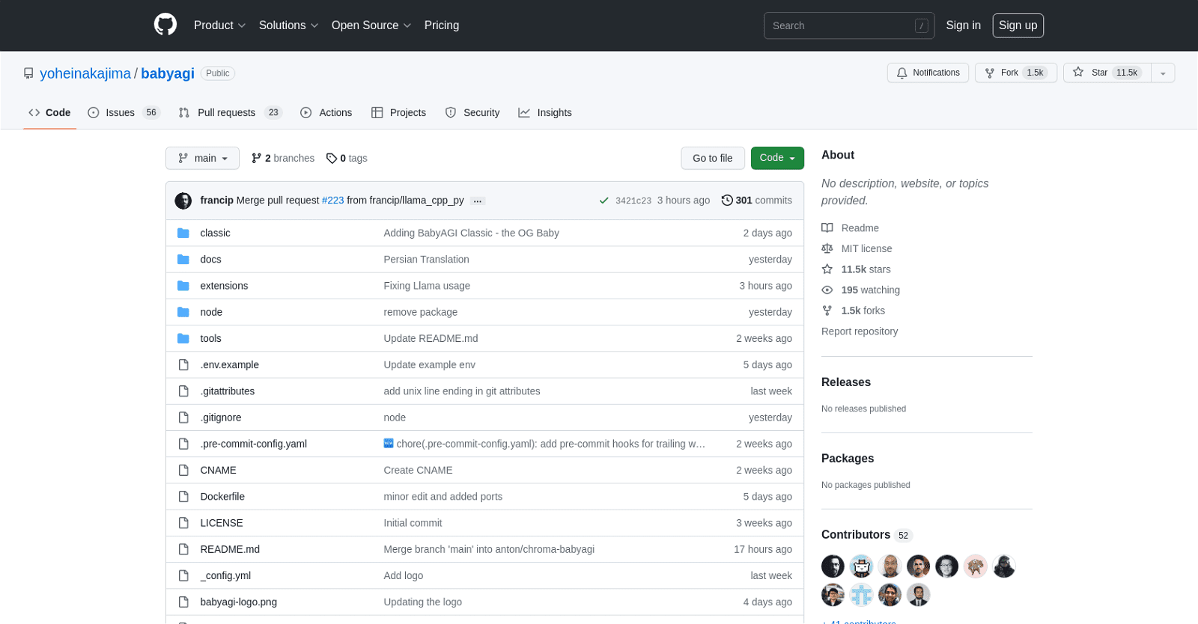The width and height of the screenshot is (1198, 624).
Task: Open the classic folder
Action: click(x=215, y=233)
